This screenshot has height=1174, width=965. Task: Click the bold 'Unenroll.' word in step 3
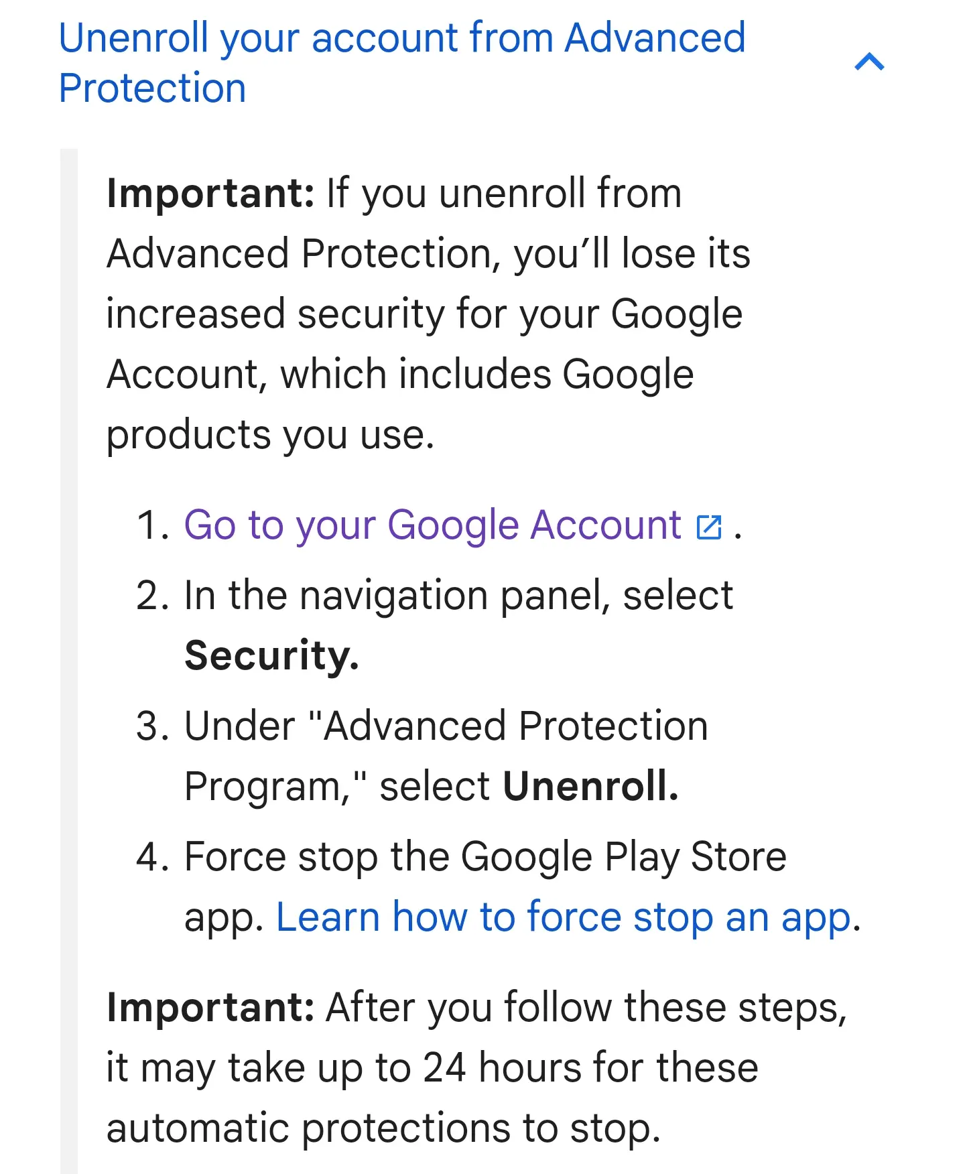click(x=590, y=785)
